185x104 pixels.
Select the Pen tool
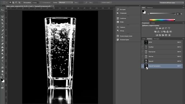click(2, 57)
